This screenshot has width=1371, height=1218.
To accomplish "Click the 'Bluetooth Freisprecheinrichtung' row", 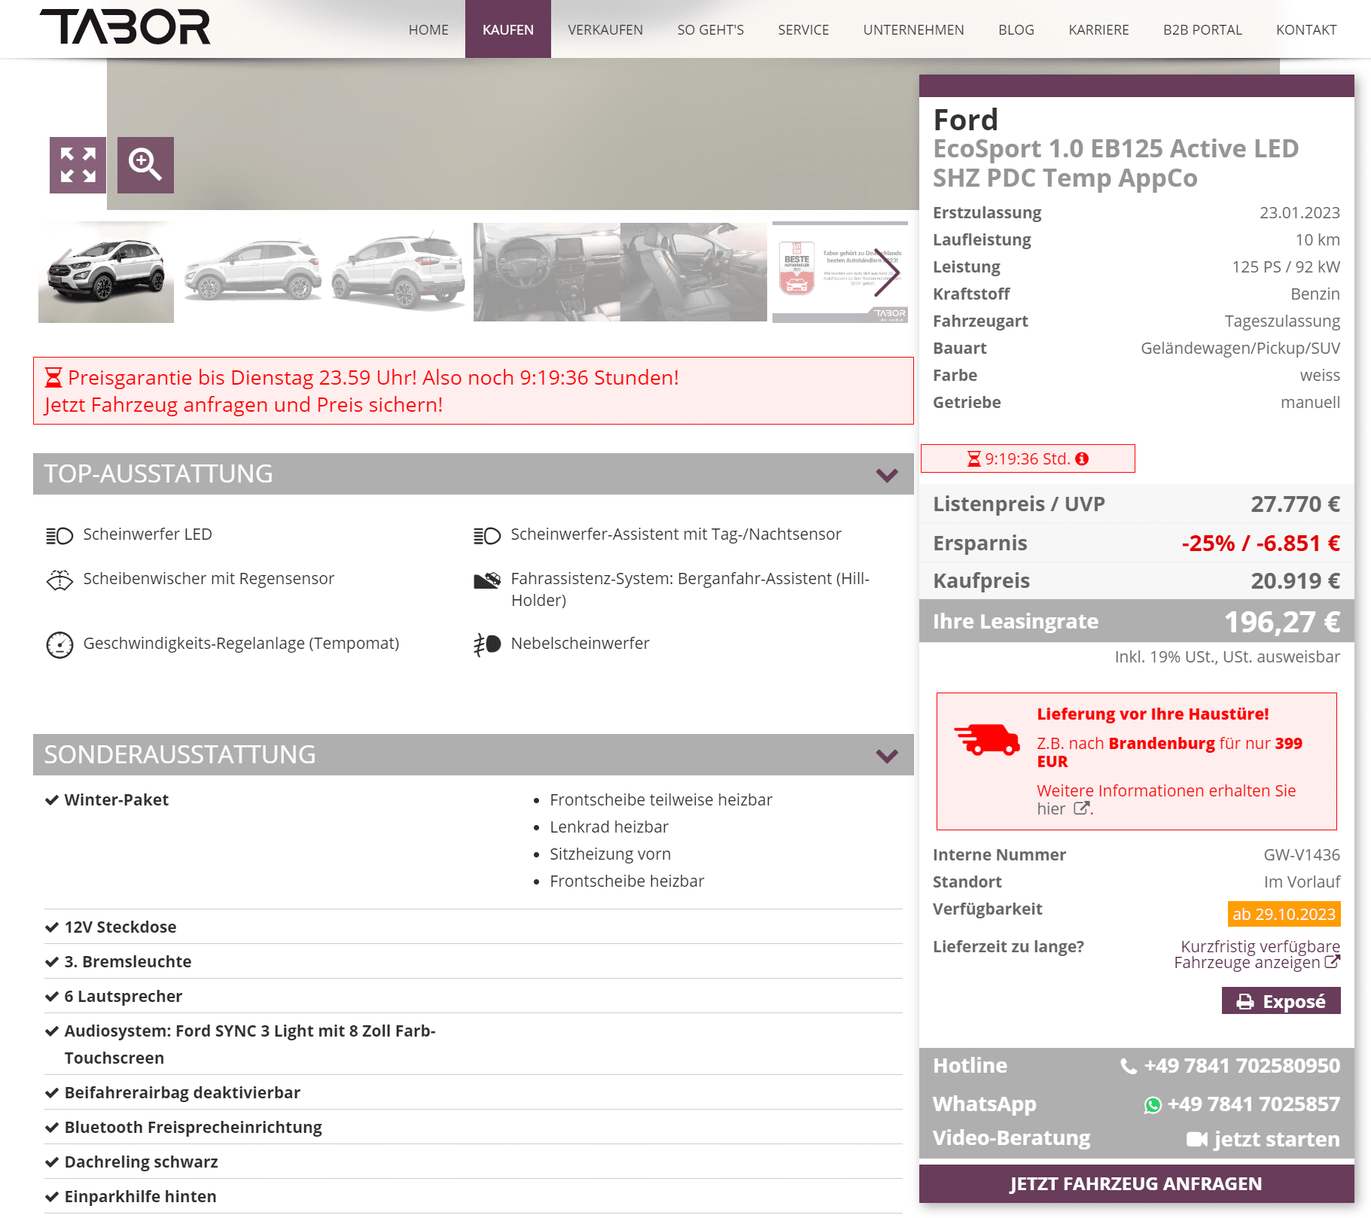I will [474, 1127].
